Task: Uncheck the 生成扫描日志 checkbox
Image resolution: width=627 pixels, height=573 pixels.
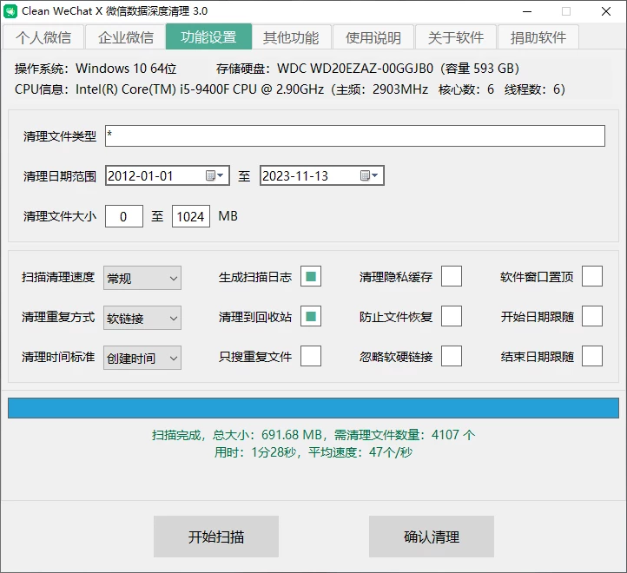Action: coord(311,277)
